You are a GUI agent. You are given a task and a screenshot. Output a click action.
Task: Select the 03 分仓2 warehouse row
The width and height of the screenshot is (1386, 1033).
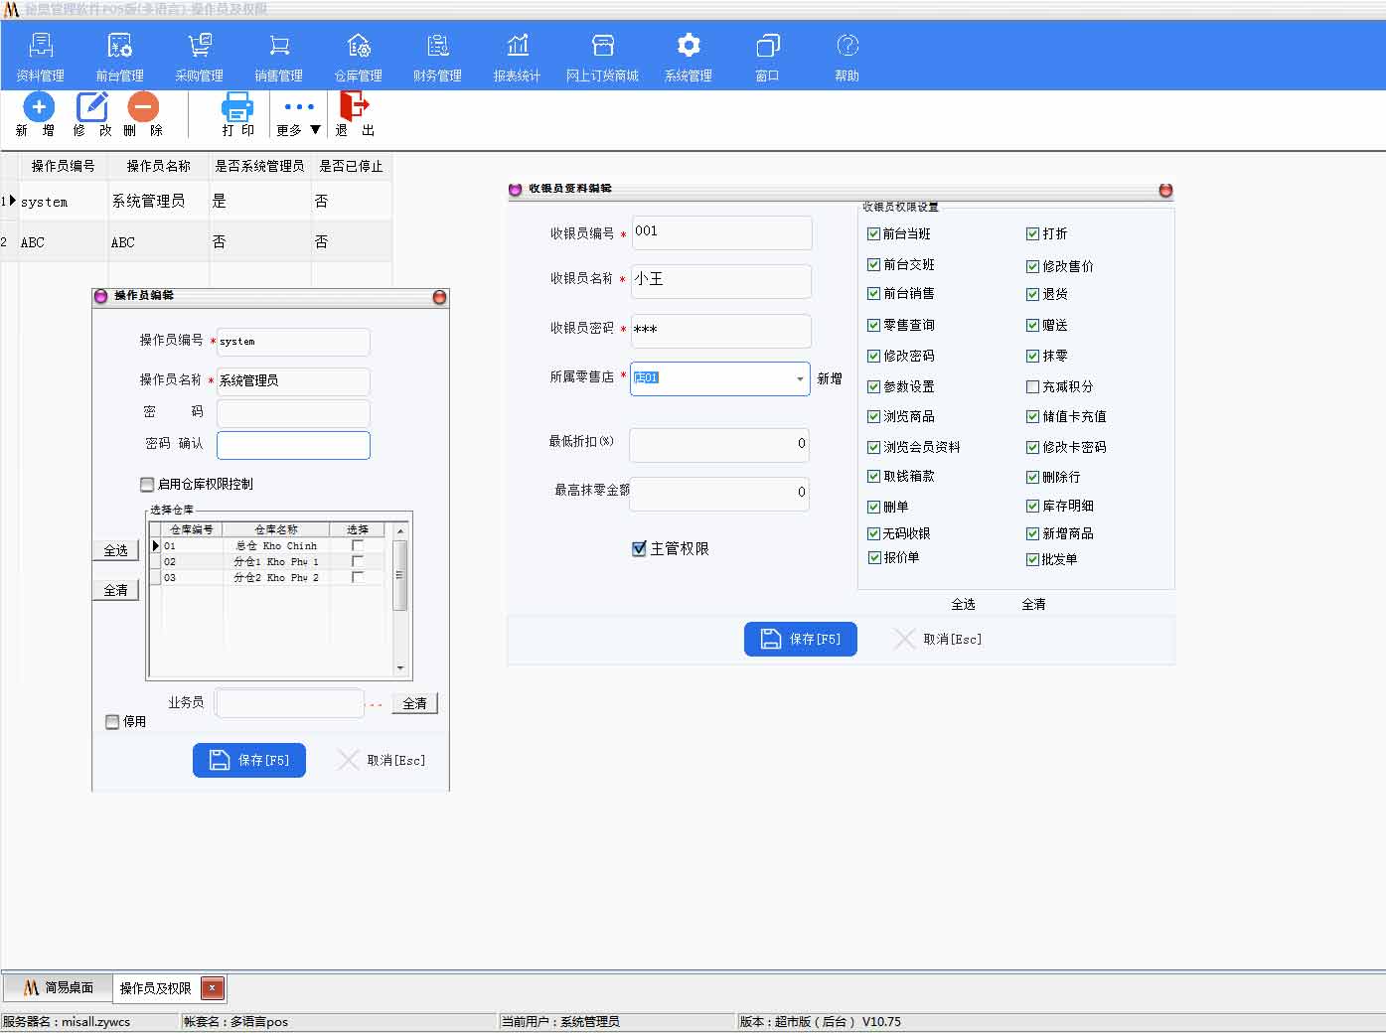267,577
